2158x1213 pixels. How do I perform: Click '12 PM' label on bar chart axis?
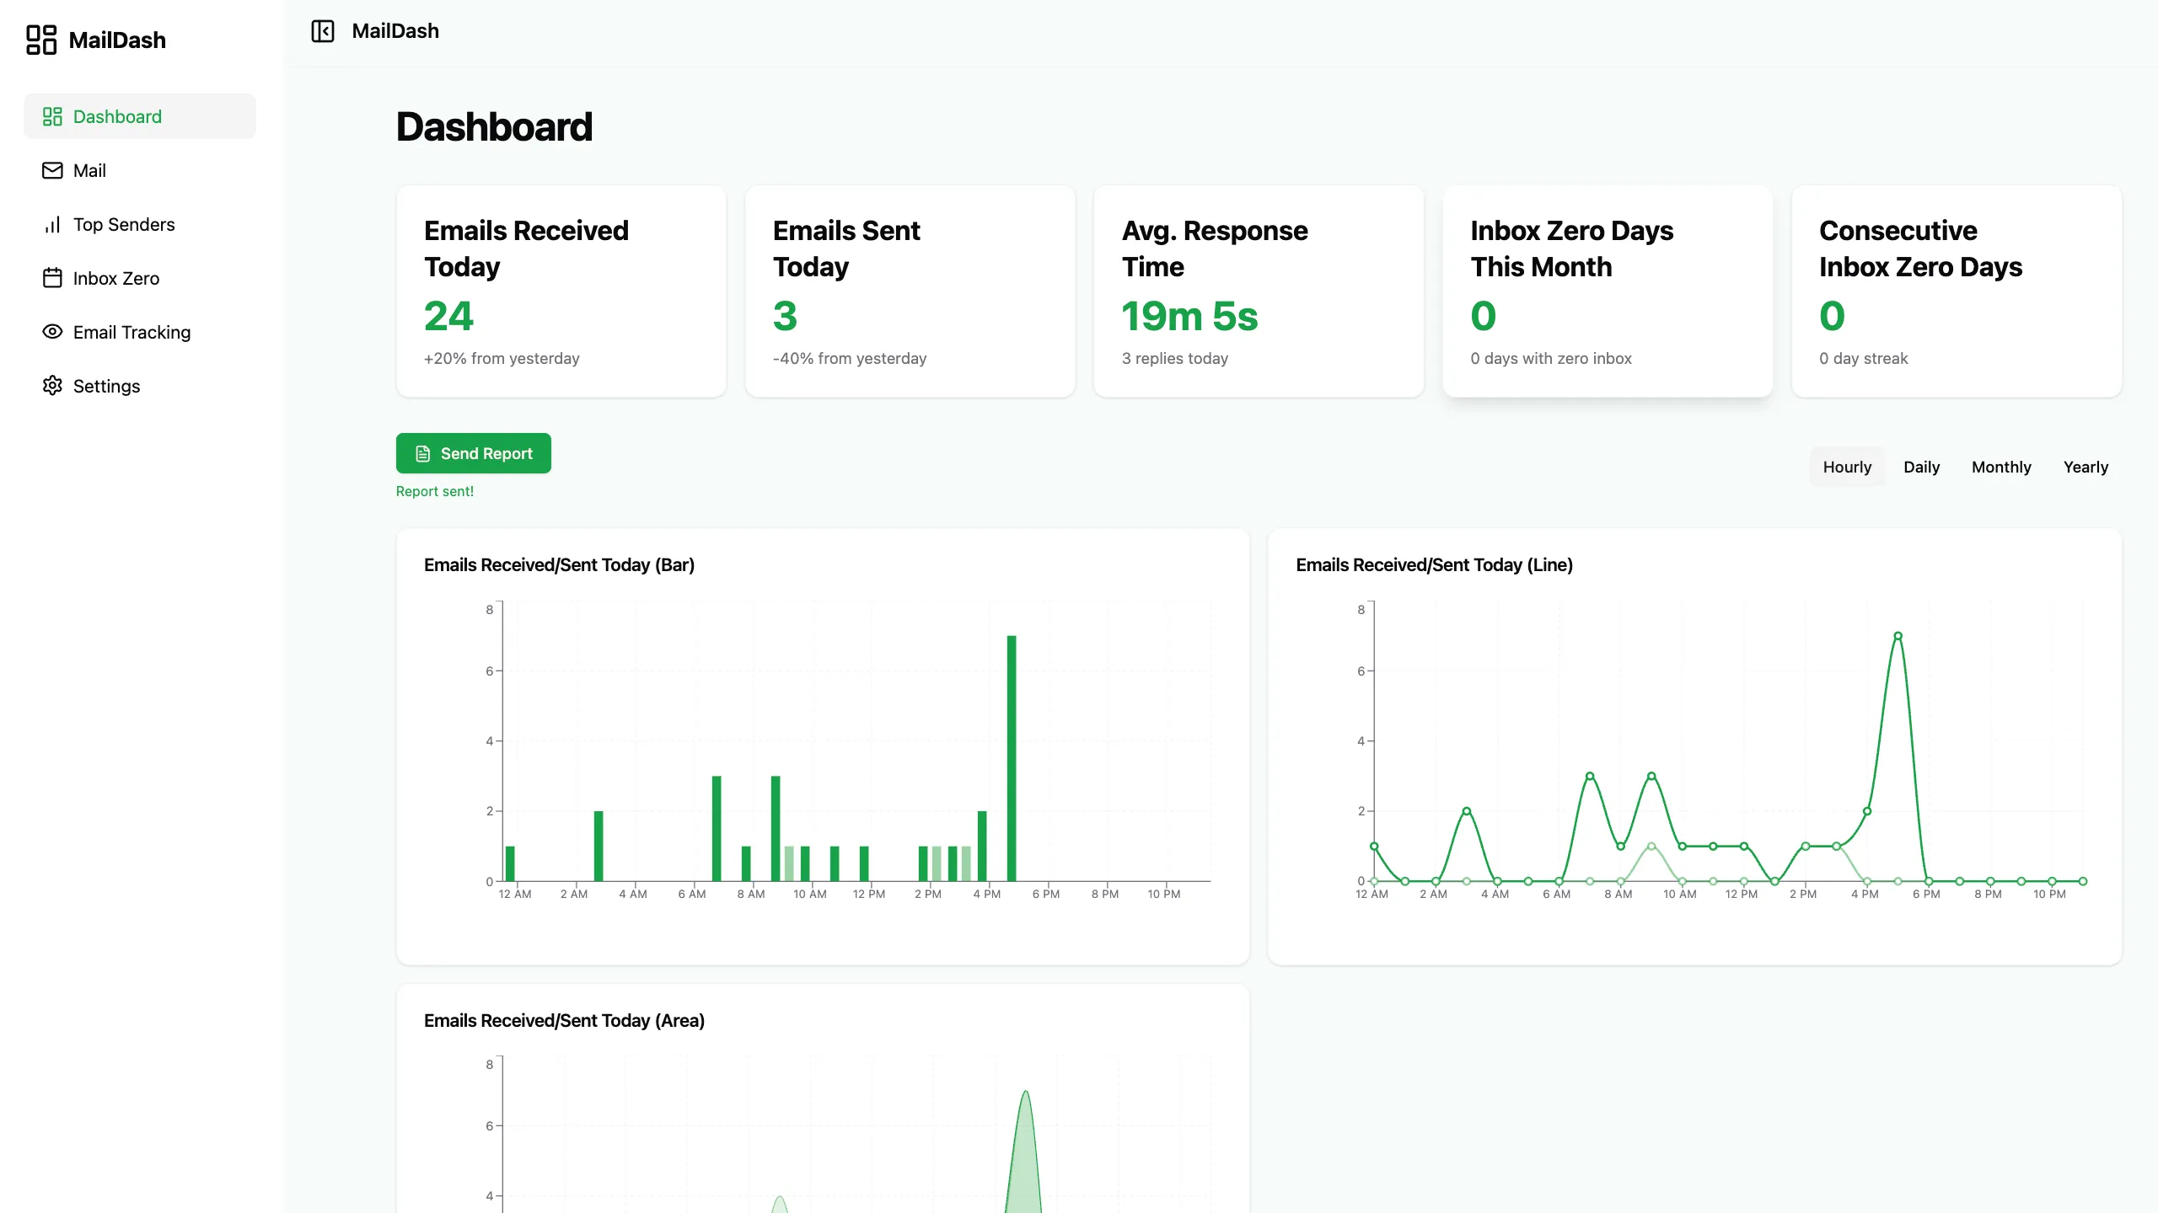click(868, 894)
